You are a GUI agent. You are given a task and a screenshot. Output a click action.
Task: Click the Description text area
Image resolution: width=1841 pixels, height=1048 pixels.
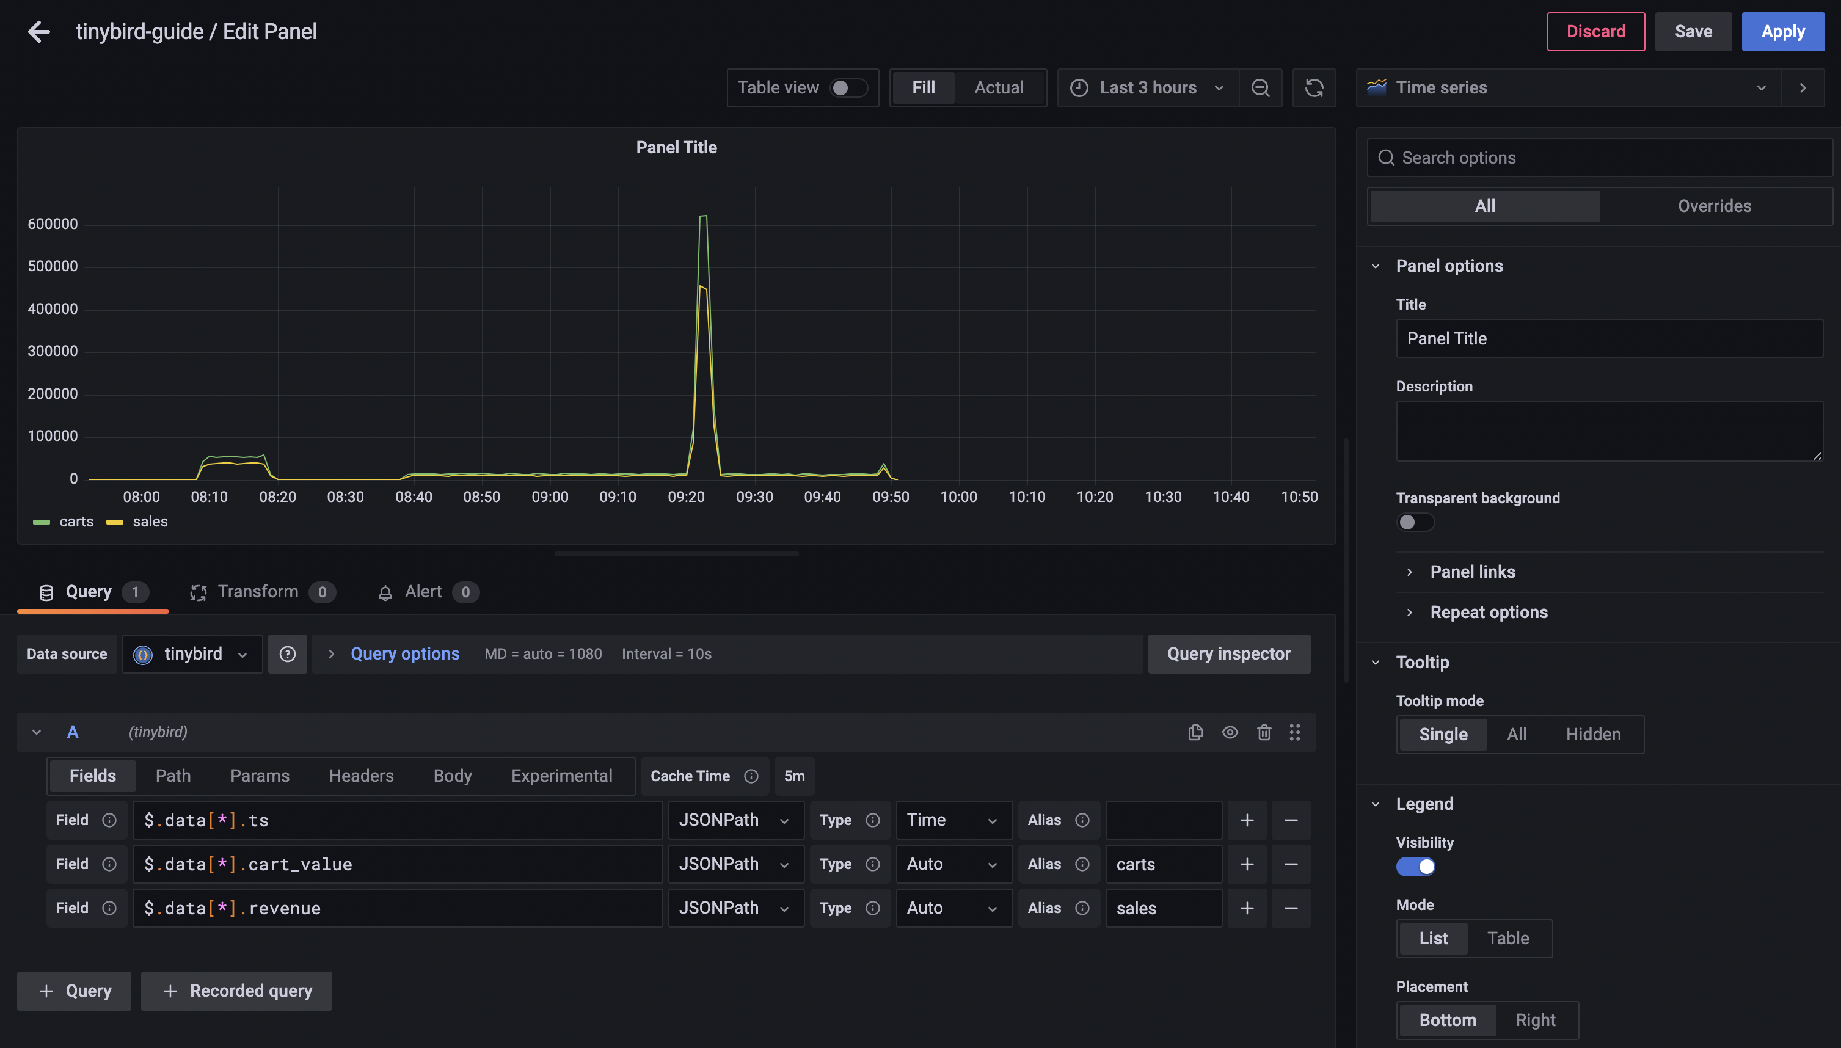(x=1610, y=431)
